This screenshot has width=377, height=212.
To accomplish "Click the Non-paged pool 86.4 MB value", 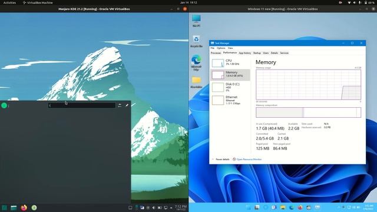I will (280, 148).
